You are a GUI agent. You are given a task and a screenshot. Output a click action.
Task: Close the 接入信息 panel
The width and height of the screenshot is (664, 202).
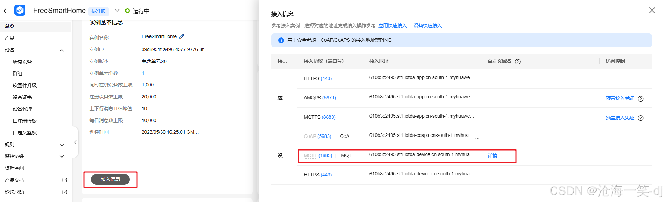[x=652, y=10]
